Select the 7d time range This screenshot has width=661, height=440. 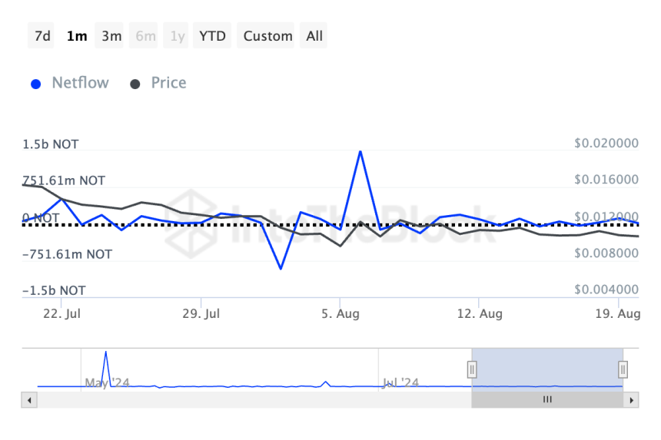pyautogui.click(x=43, y=36)
